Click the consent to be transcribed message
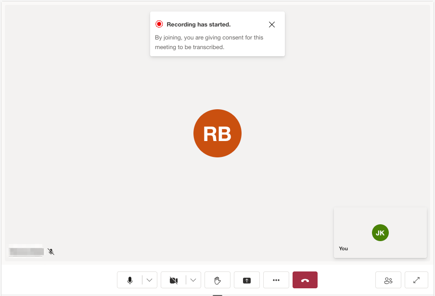 (209, 42)
